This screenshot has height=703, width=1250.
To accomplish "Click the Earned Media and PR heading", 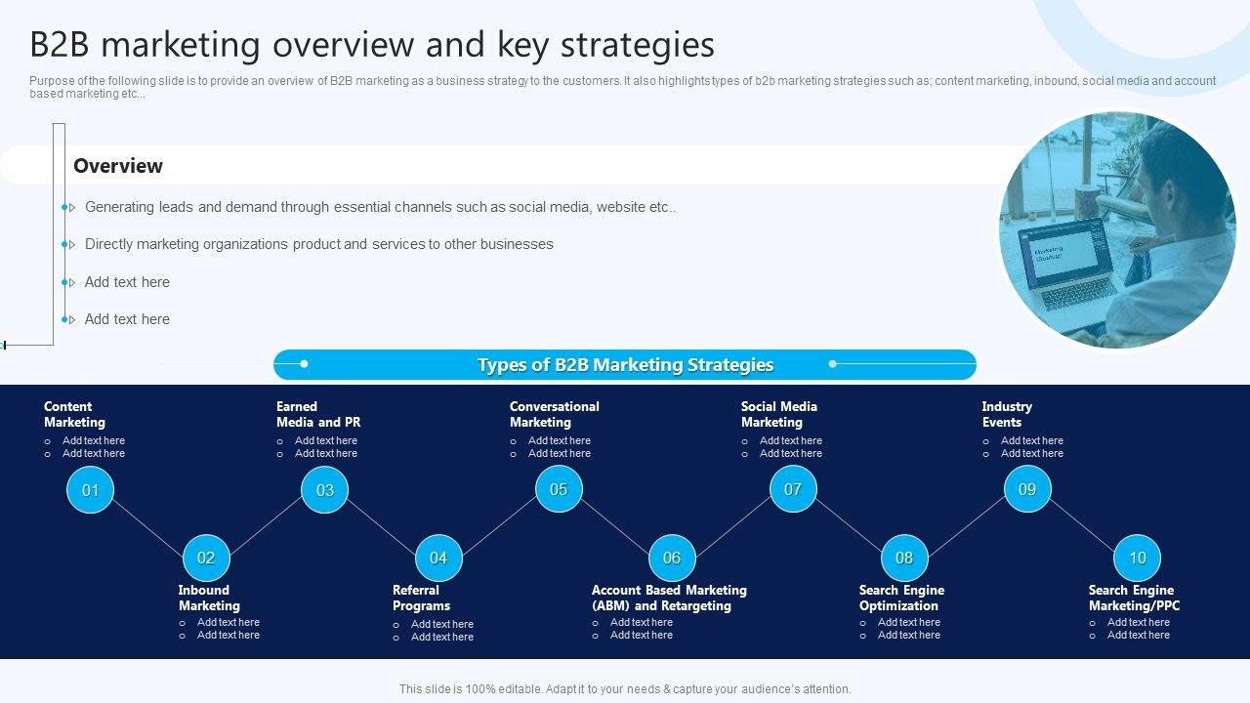I will click(x=318, y=414).
